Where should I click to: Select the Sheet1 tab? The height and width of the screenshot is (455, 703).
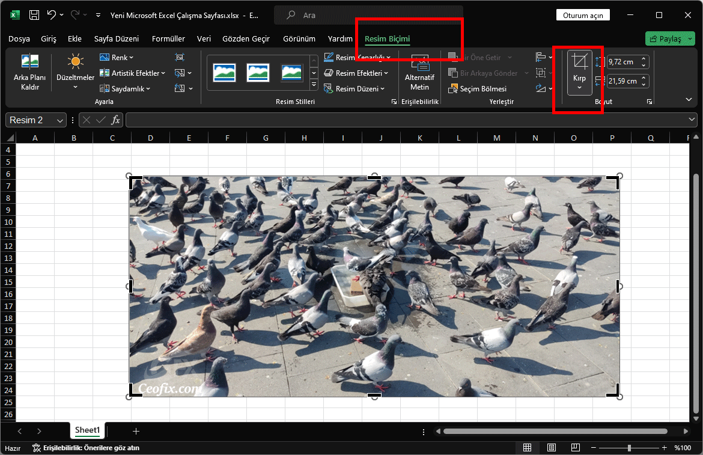(x=88, y=430)
